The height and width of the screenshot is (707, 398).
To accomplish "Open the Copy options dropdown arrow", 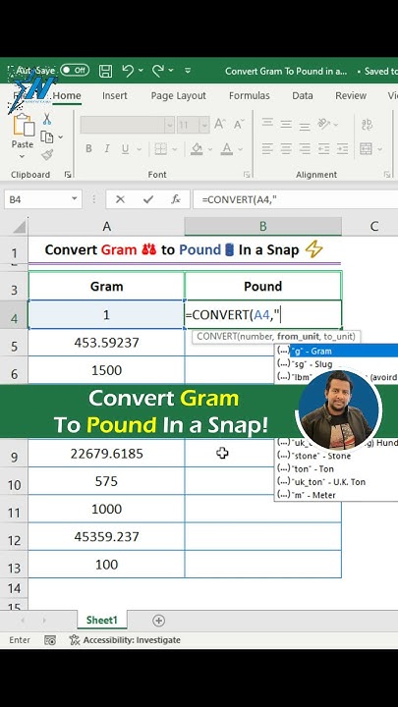I will (x=61, y=137).
